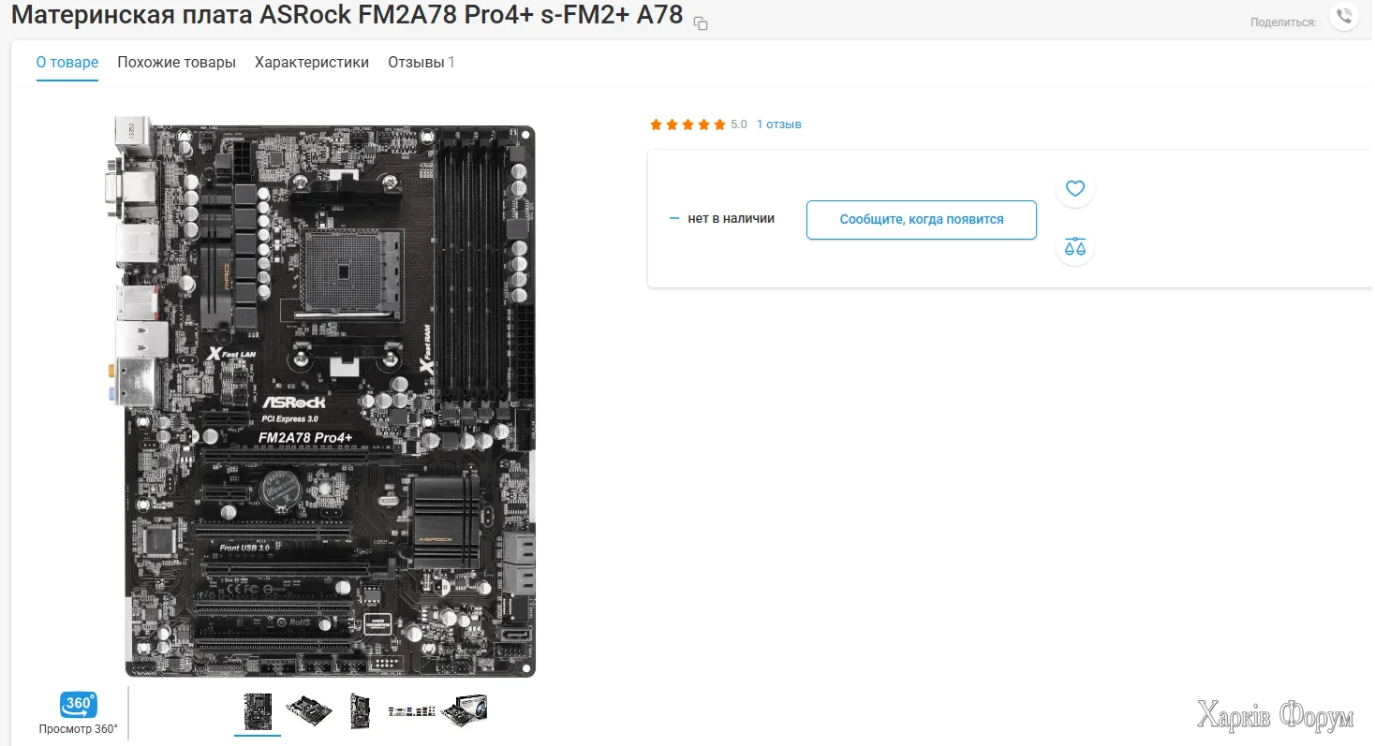Click the main motherboard product image
The image size is (1375, 746).
click(322, 396)
